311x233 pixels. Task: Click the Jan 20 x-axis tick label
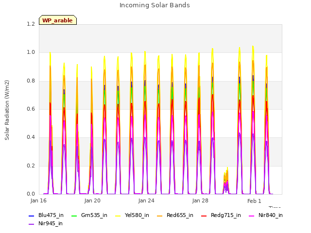[x=92, y=200]
